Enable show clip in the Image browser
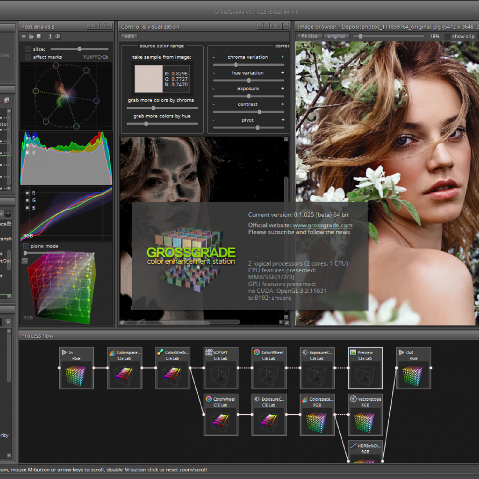 [x=447, y=36]
